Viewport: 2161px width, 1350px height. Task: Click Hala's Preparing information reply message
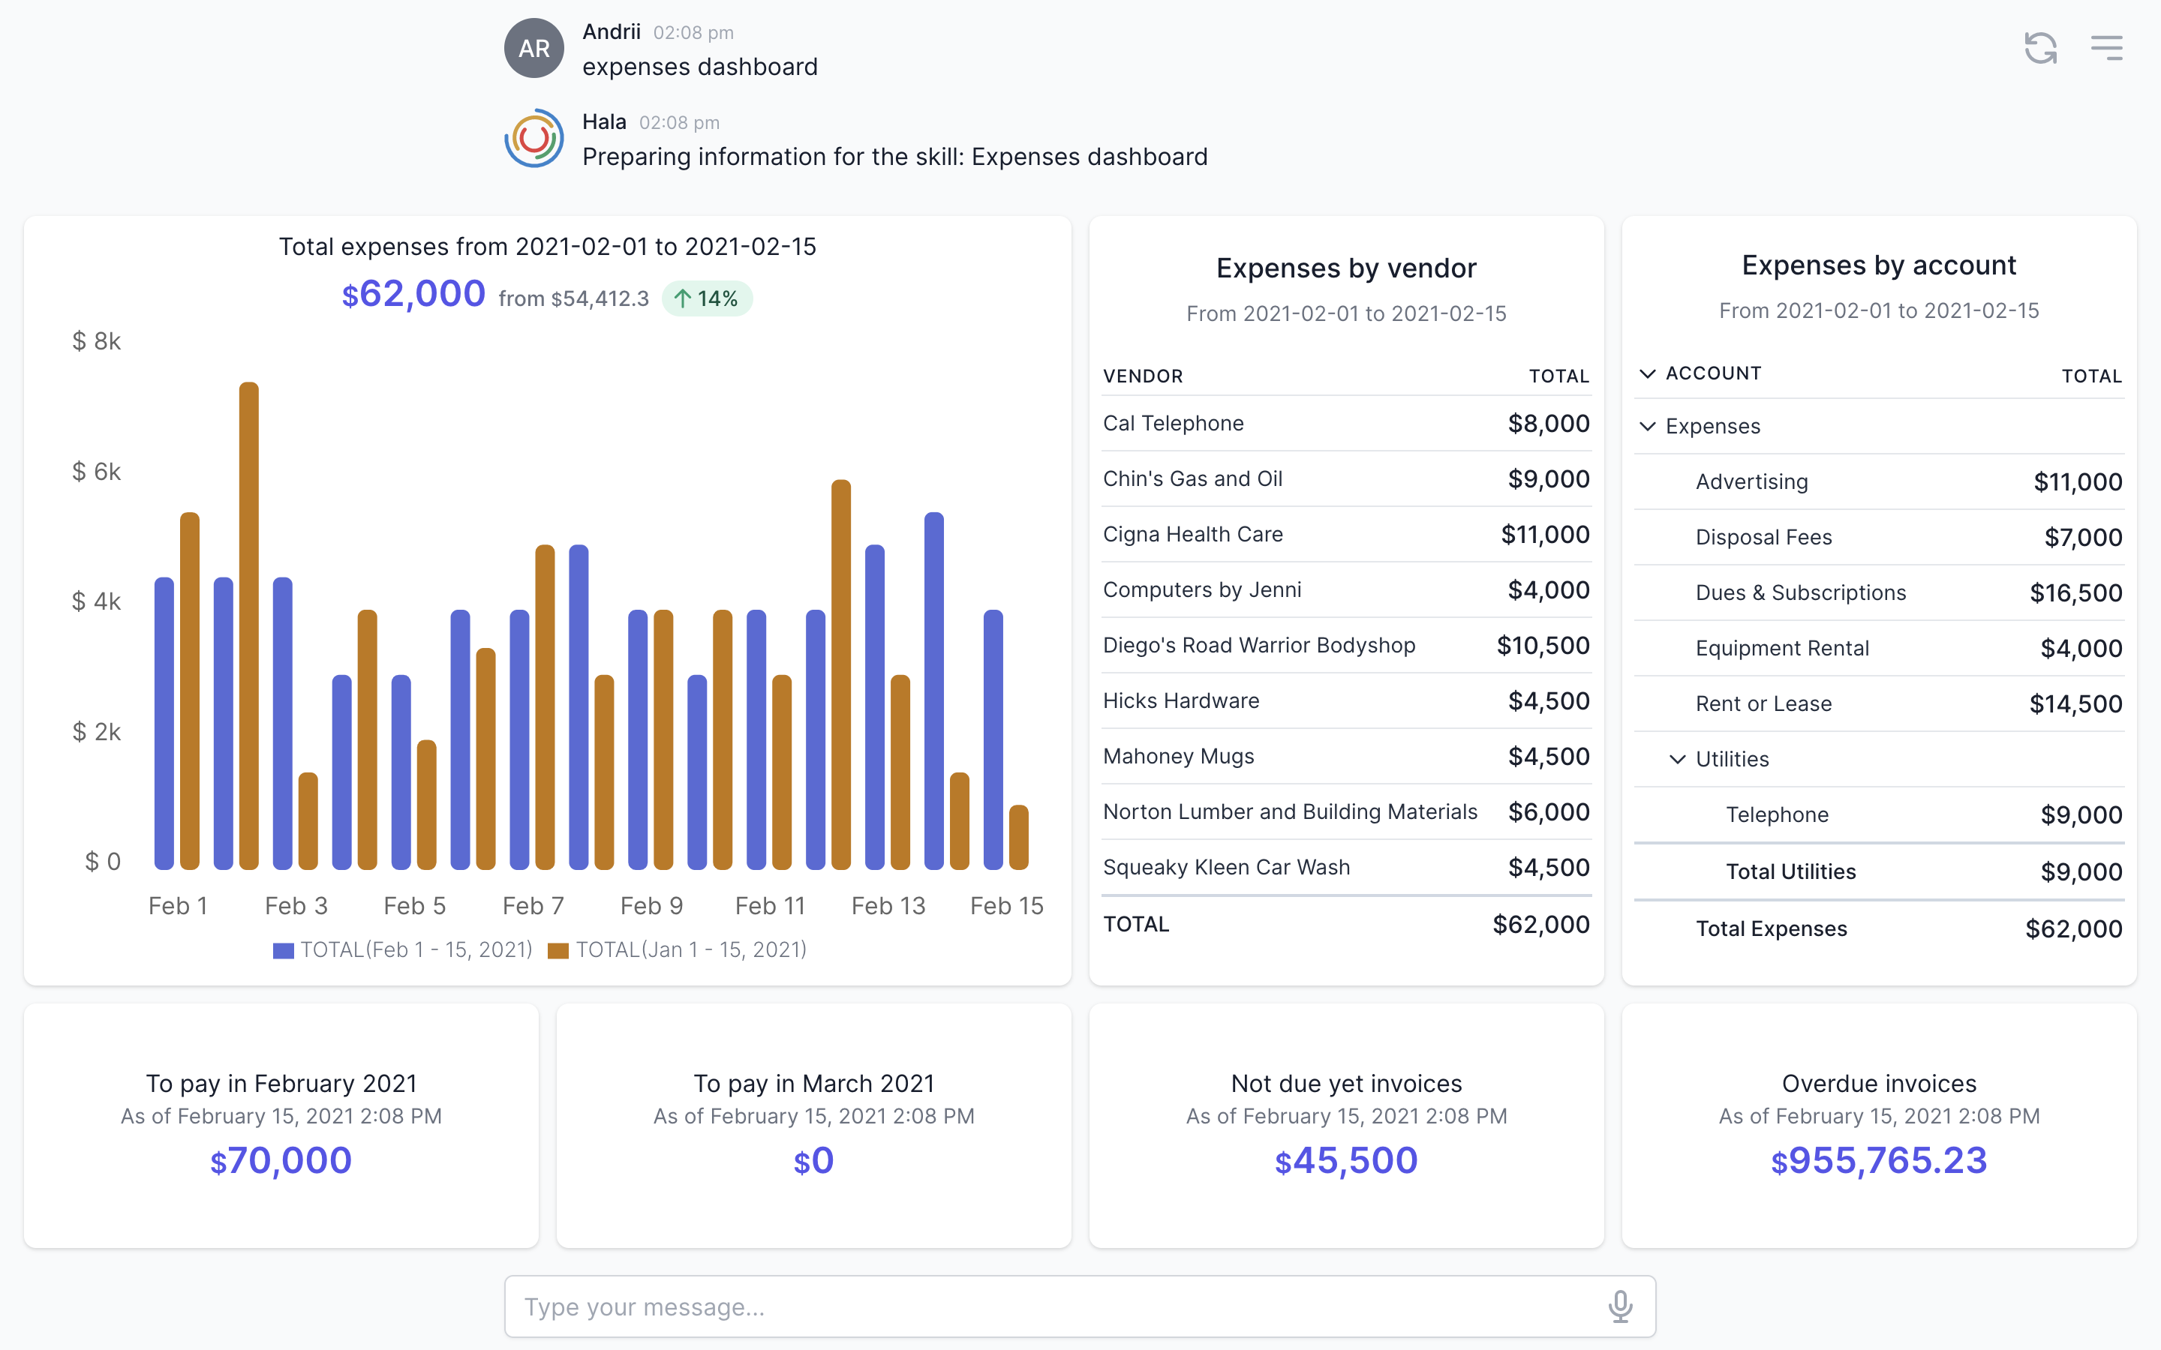pos(894,157)
